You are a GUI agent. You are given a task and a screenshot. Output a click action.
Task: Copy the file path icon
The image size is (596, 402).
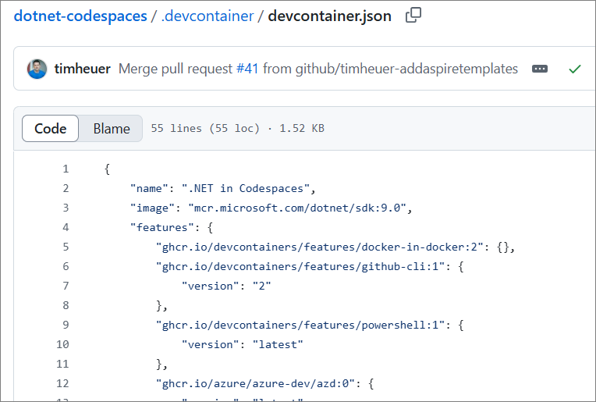(413, 15)
